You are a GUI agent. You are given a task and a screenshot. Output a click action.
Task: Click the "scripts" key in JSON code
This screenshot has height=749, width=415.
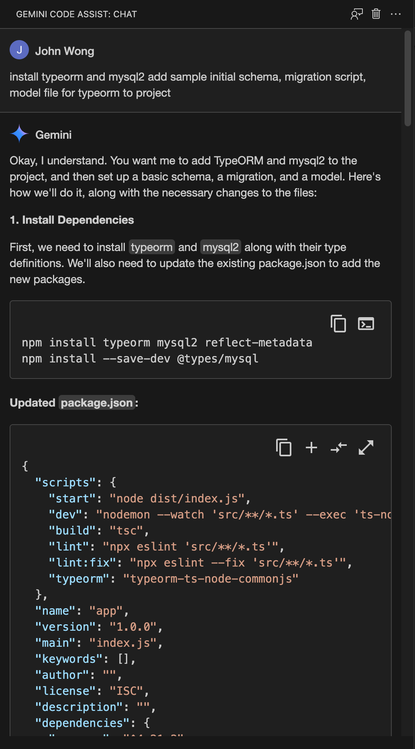point(65,482)
